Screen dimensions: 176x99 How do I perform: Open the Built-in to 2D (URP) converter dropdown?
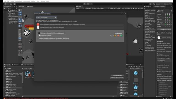[x=46, y=18]
